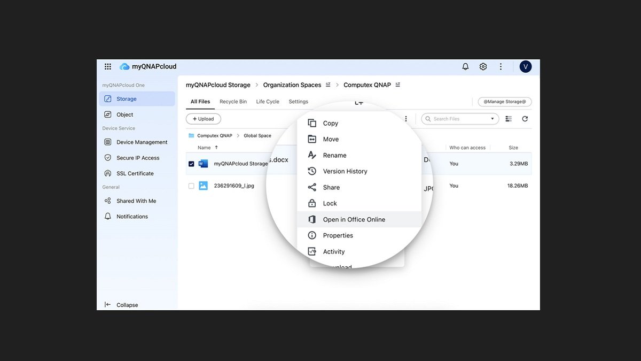Open the list switcher beside Computex QNAP

pos(397,85)
